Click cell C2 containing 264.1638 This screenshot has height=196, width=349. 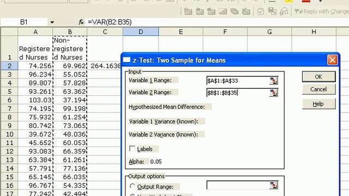(105, 66)
